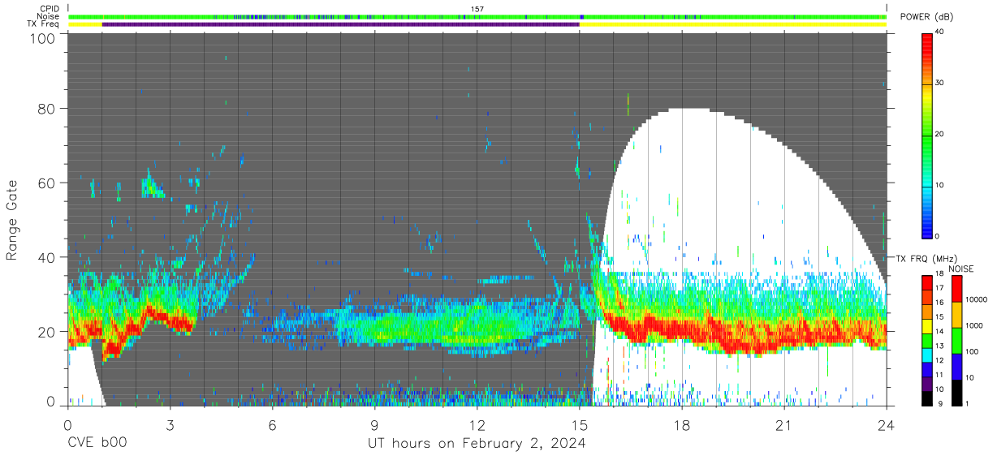Click the power scale value 10
997x460 pixels.
click(940, 186)
